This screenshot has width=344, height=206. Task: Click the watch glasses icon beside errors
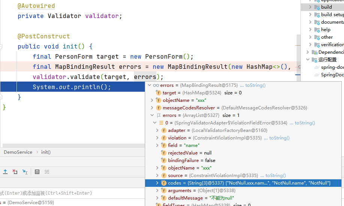click(x=156, y=85)
